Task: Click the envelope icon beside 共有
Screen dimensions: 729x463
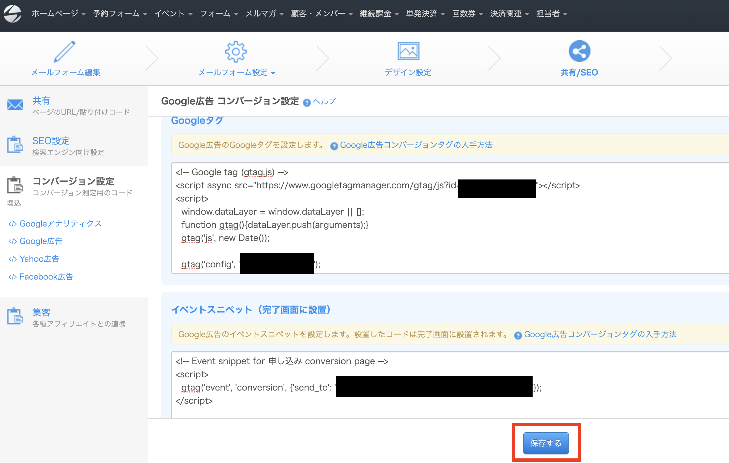Action: 15,105
